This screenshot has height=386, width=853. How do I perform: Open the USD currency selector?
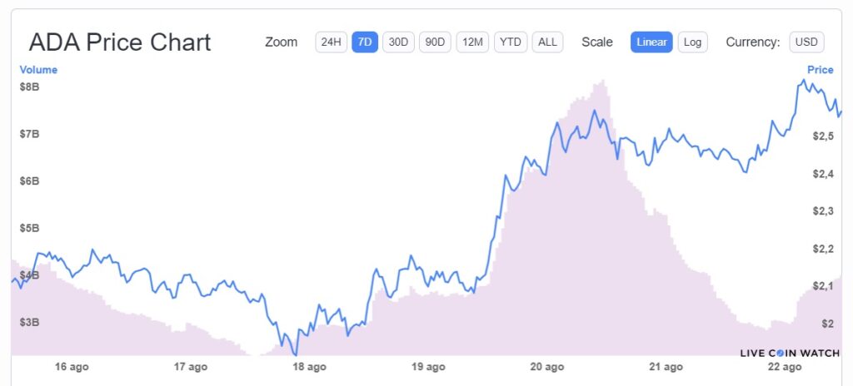tap(806, 42)
